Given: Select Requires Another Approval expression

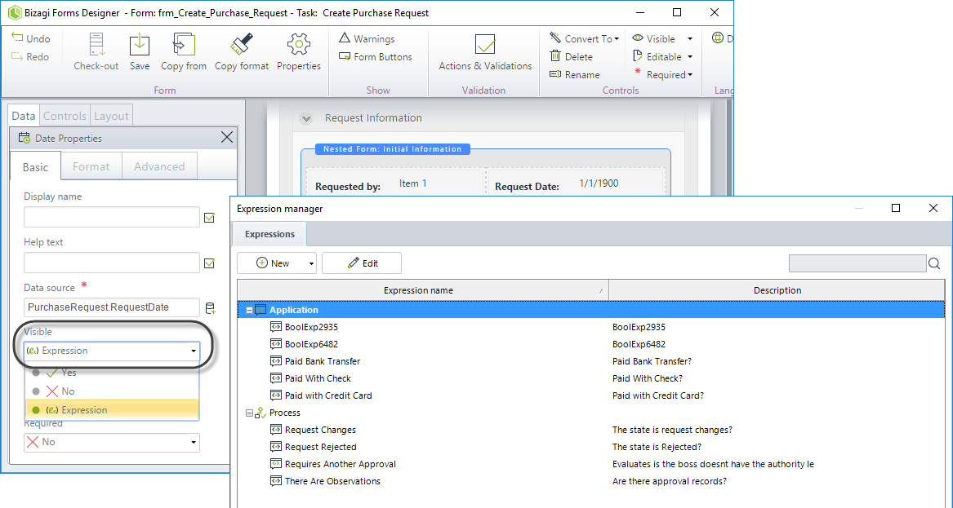Looking at the screenshot, I should tap(341, 464).
